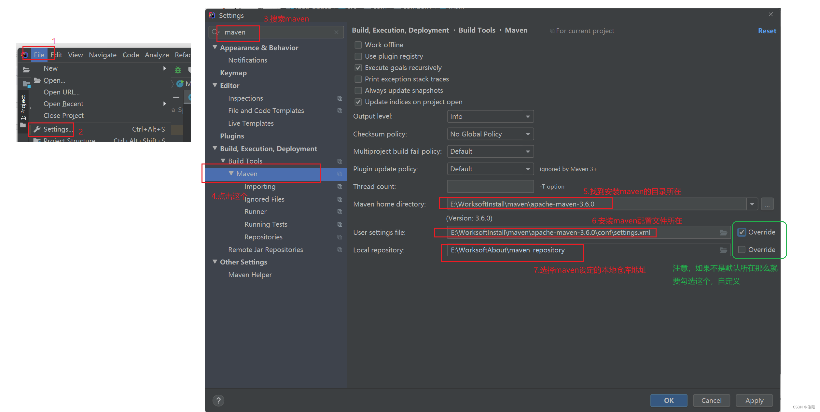Choose Open Recent from File menu
This screenshot has height=412, width=820.
click(63, 104)
